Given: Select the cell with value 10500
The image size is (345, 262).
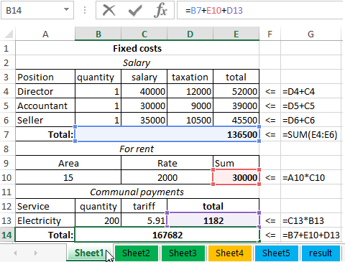Looking at the screenshot, I should coord(190,120).
